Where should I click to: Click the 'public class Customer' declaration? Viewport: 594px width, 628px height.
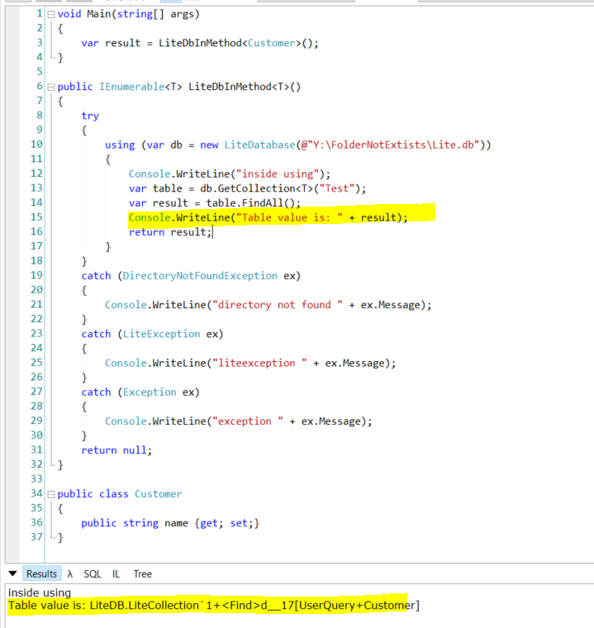119,494
